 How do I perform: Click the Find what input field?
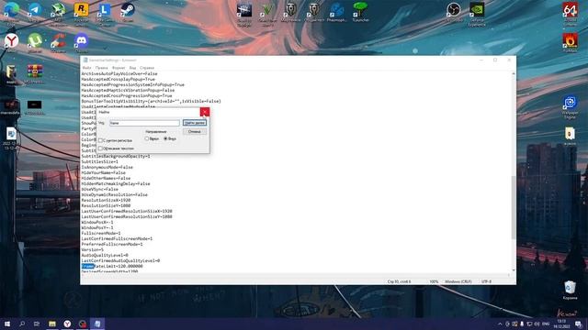[145, 123]
